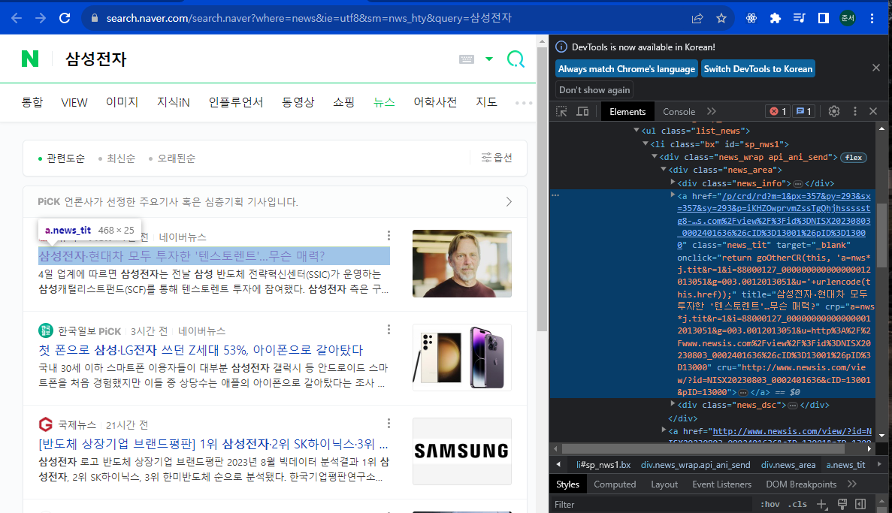The width and height of the screenshot is (892, 513).
Task: Click the blue issues count badge
Action: pyautogui.click(x=803, y=111)
